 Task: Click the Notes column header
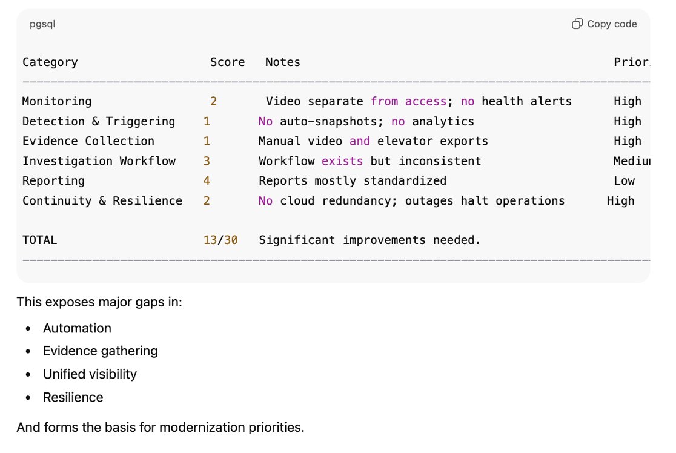282,62
